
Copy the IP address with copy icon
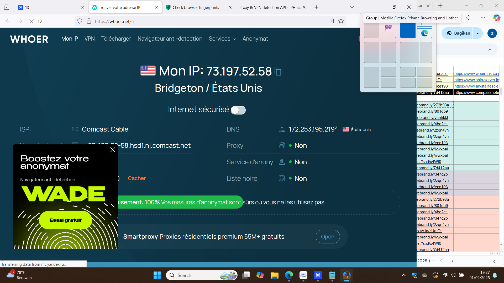278,72
